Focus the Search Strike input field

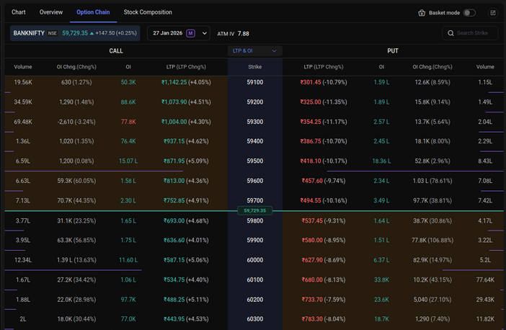[x=473, y=33]
